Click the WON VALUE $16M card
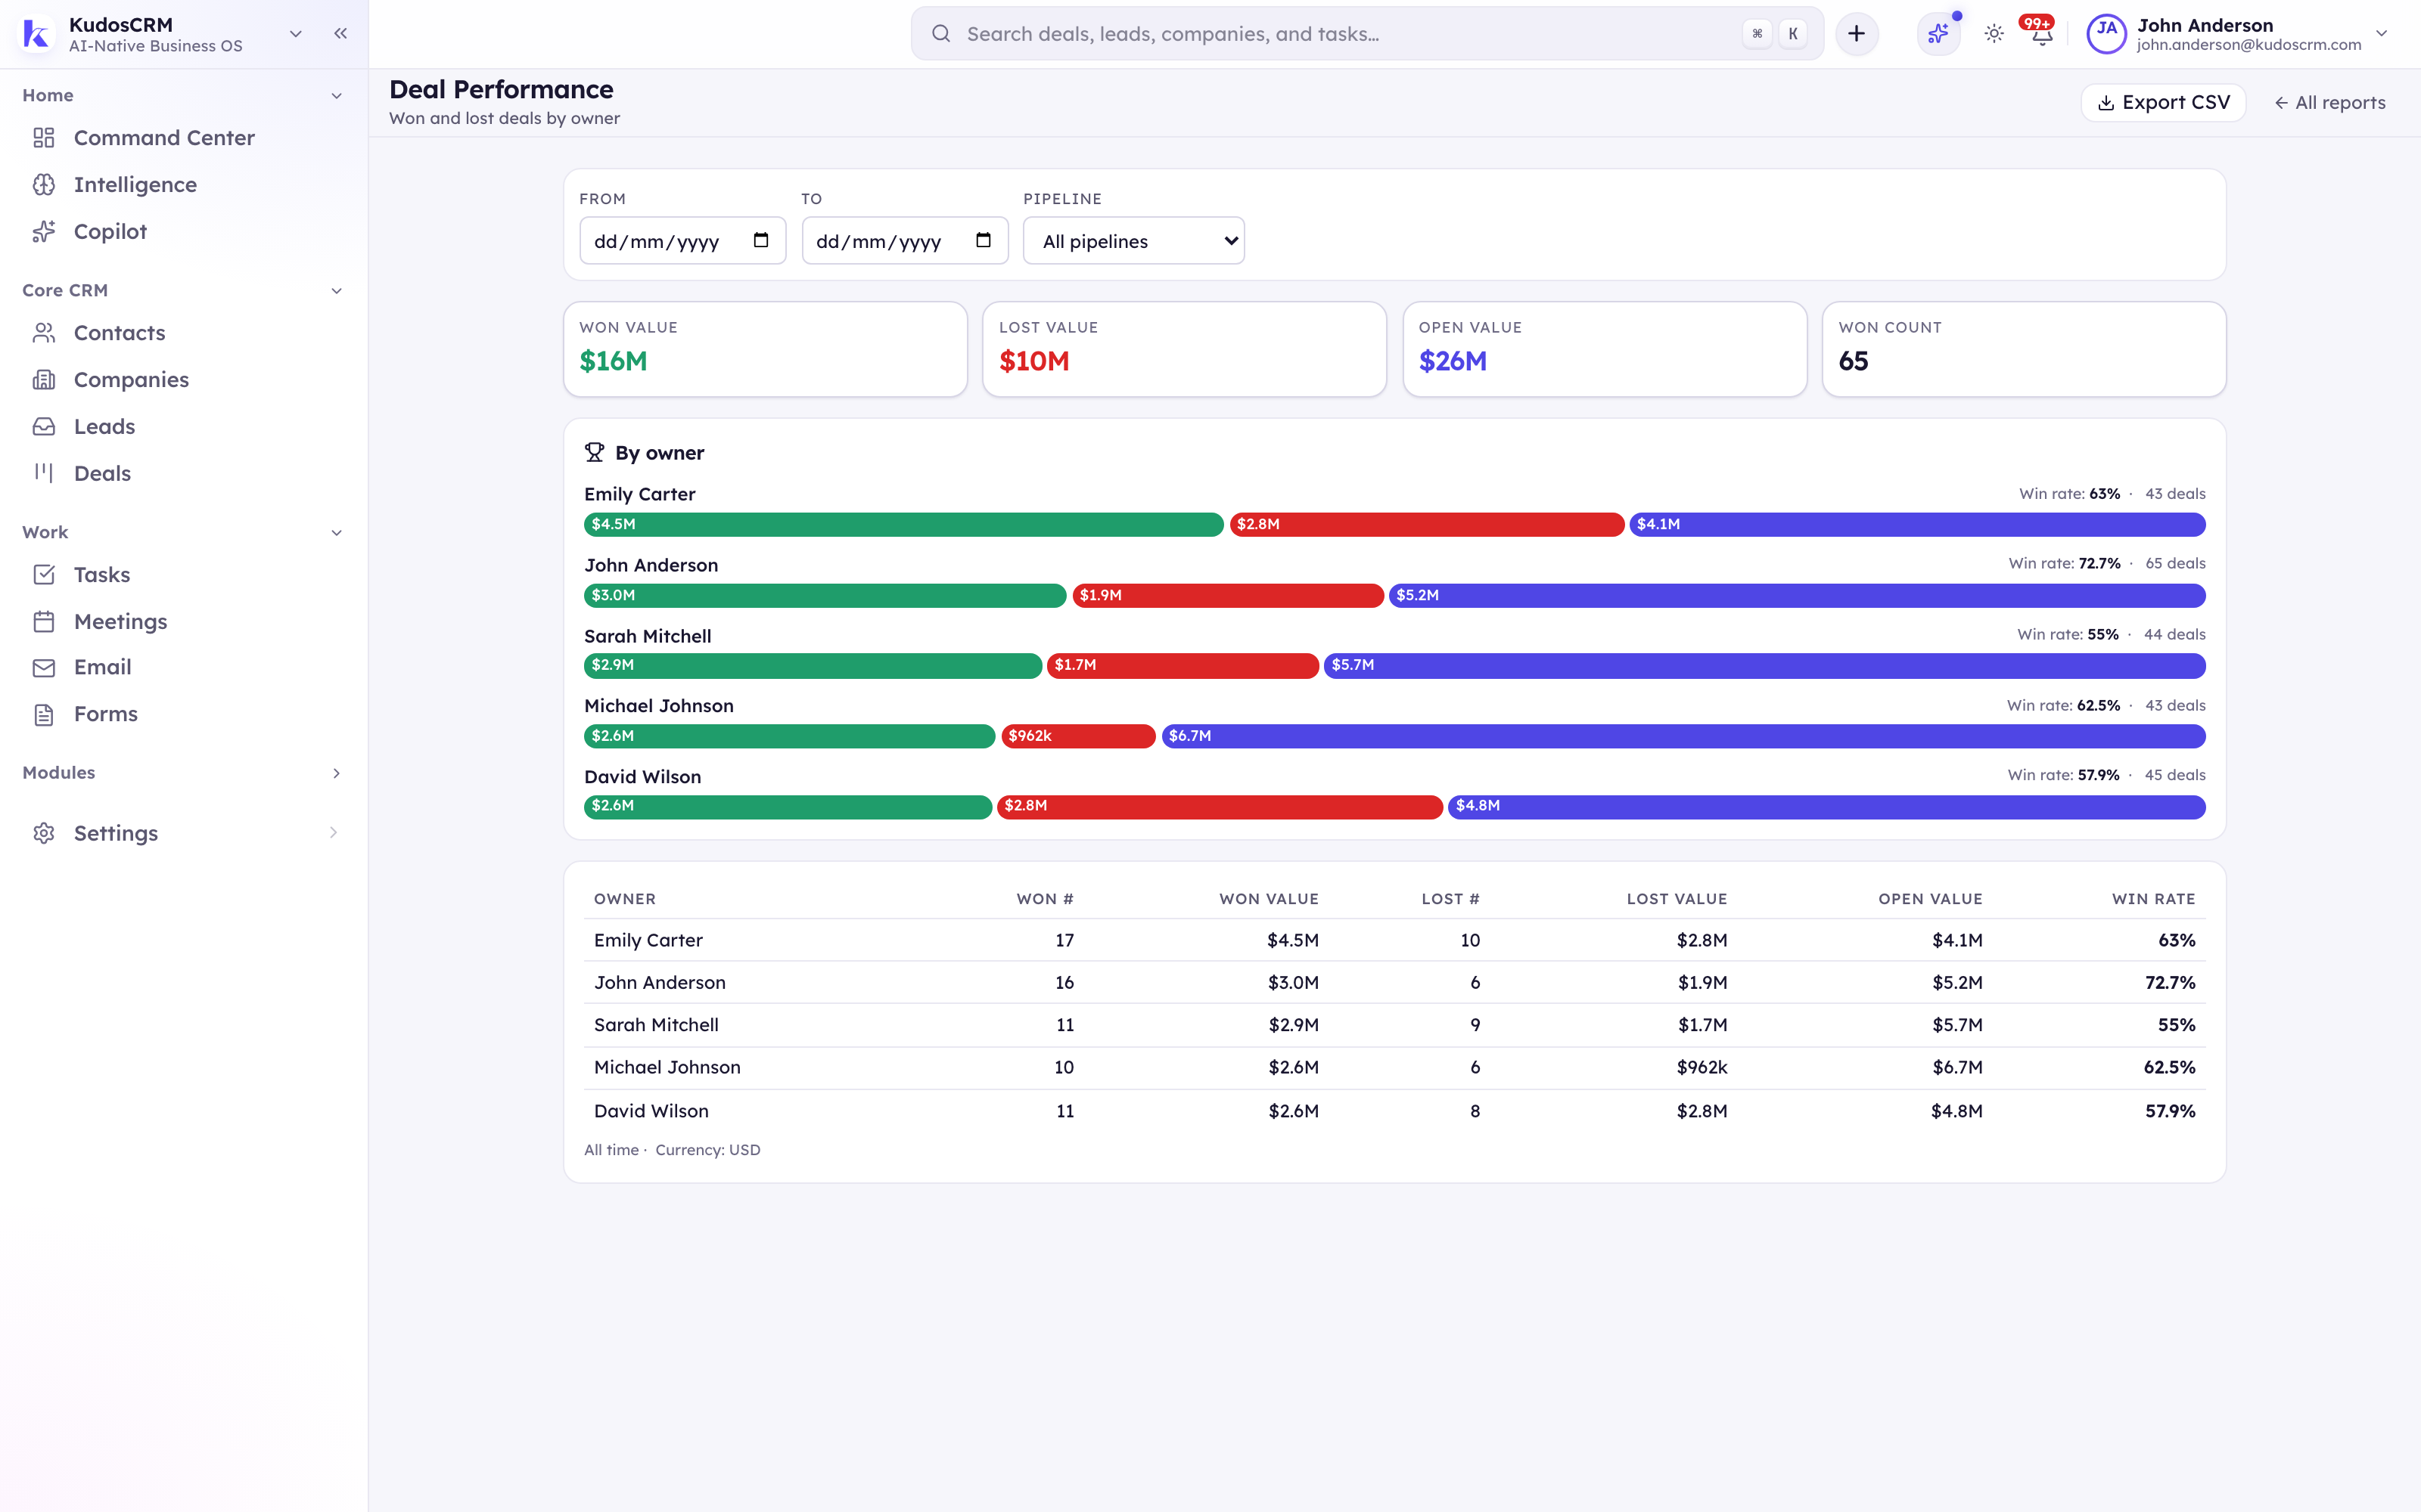This screenshot has width=2421, height=1512. point(766,349)
